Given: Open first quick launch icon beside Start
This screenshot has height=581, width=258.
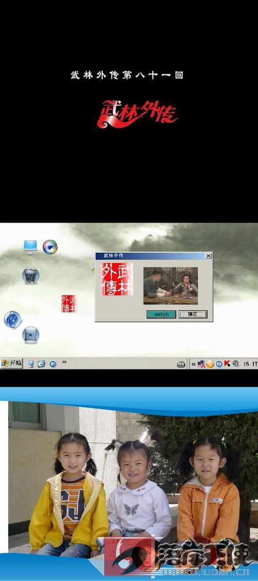Looking at the screenshot, I should click(x=31, y=364).
